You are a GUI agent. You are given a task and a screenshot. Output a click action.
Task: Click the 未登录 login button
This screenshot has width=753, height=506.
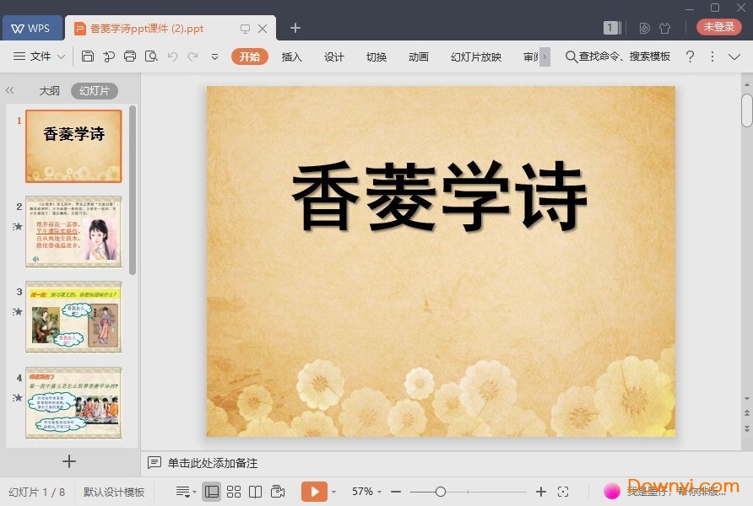point(718,26)
